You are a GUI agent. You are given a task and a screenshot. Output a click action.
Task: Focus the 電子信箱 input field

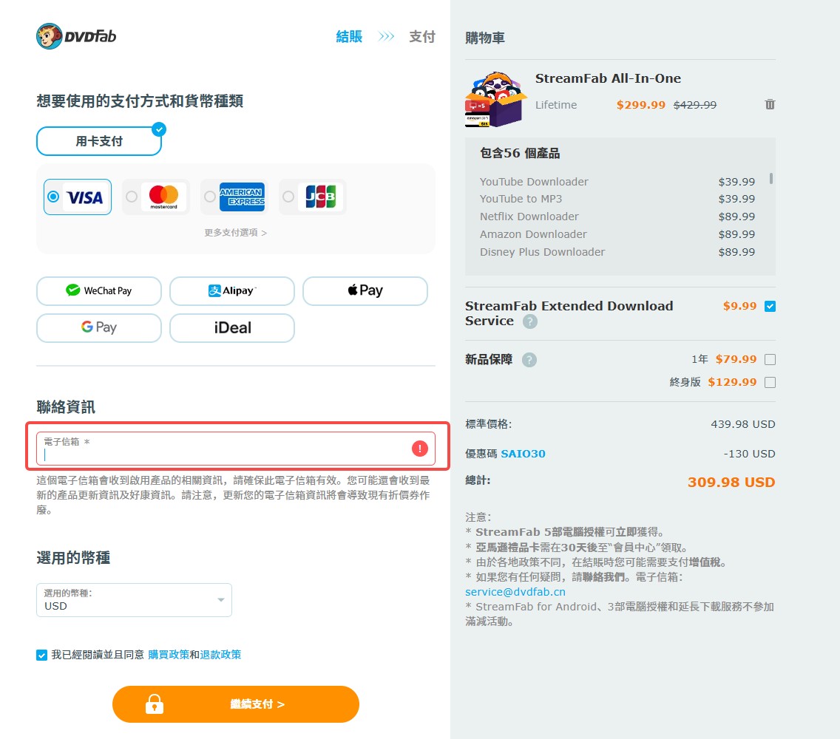click(x=236, y=449)
